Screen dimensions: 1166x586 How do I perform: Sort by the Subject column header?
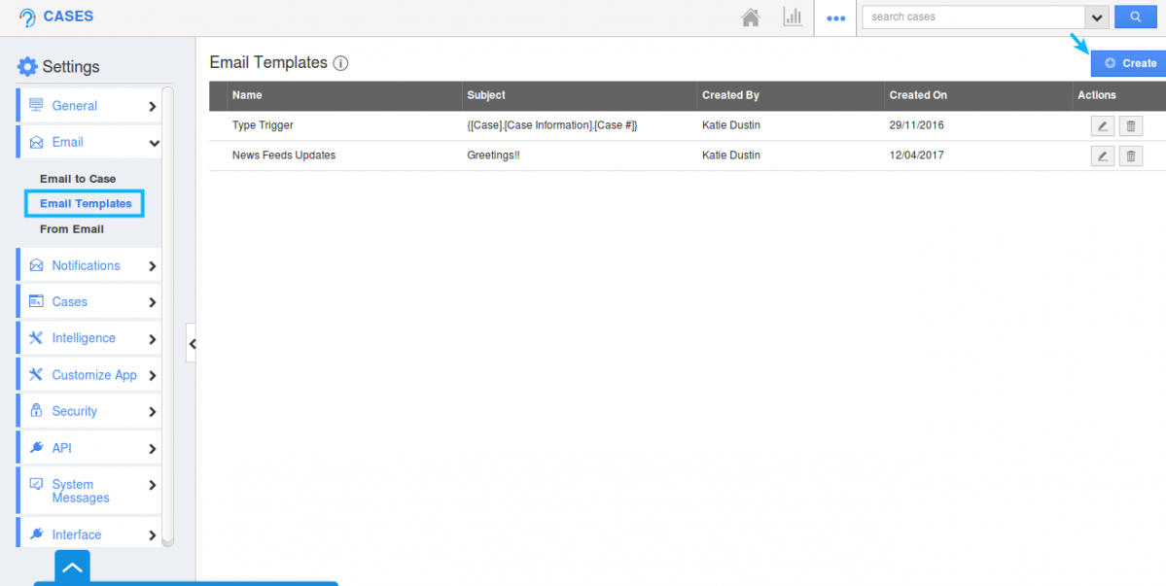[x=486, y=95]
